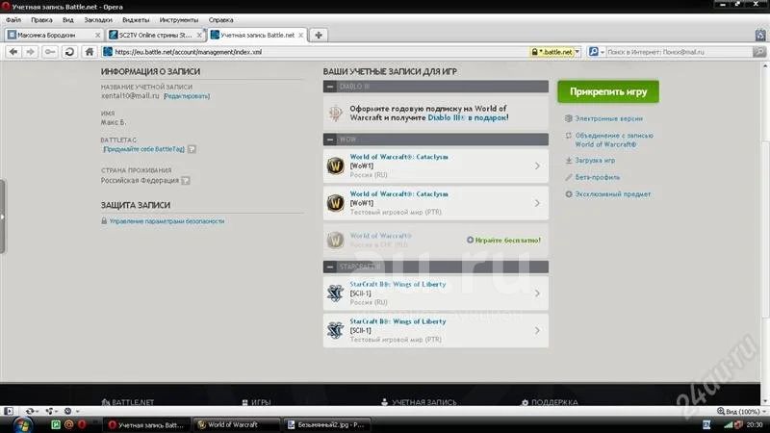Image resolution: width=770 pixels, height=433 pixels.
Task: Open closed tabs trash icon
Action: 760,35
